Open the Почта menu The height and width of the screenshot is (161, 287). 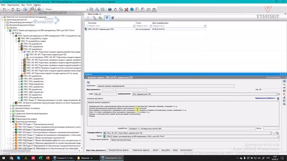pyautogui.click(x=29, y=5)
